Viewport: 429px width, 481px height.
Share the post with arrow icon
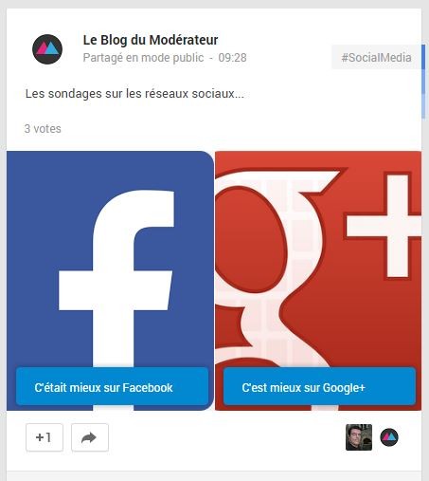click(90, 437)
